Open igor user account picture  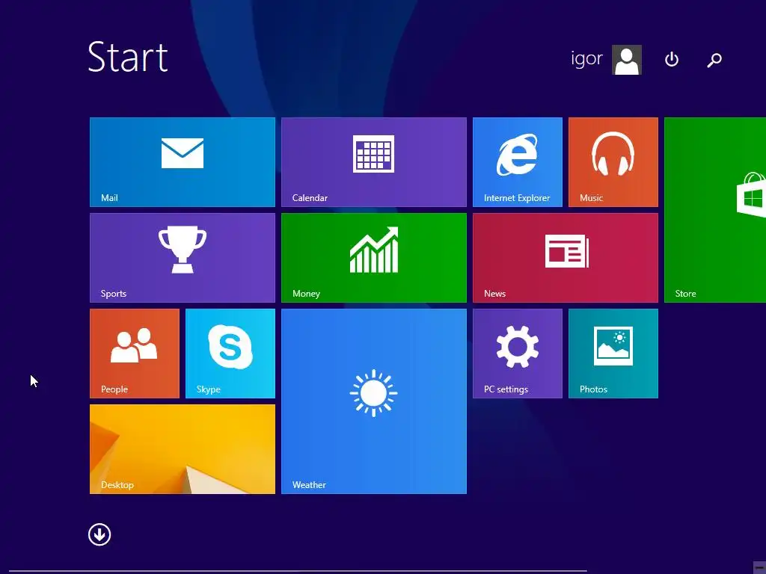coord(627,60)
